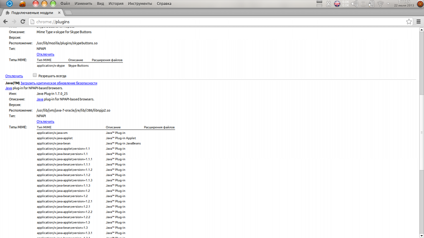Click Отключить beside the Разрешать всегда checkbox

pos(14,76)
